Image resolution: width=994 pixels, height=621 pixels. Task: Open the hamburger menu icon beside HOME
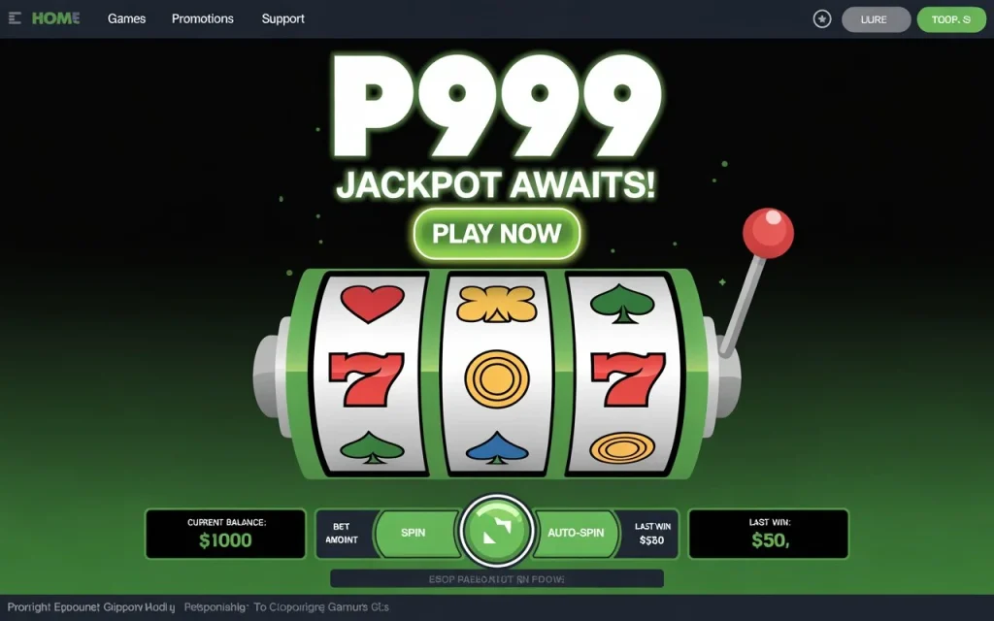pos(15,18)
